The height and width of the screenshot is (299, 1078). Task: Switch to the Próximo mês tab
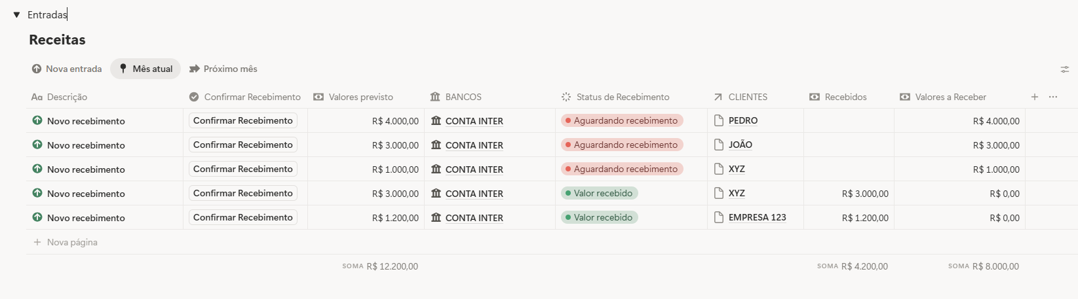coord(223,69)
